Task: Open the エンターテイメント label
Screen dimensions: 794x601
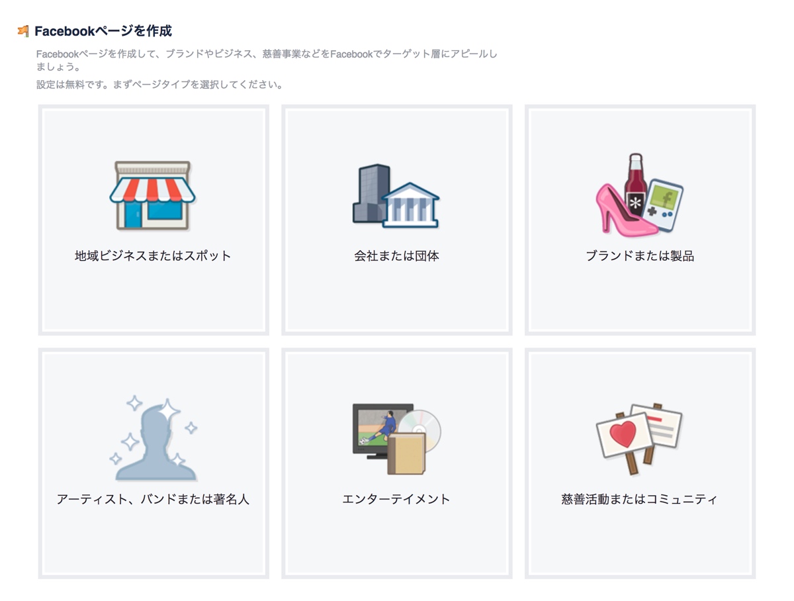Action: tap(396, 500)
